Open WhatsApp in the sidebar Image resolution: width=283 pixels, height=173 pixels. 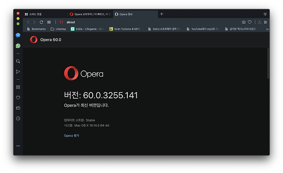pos(18,46)
